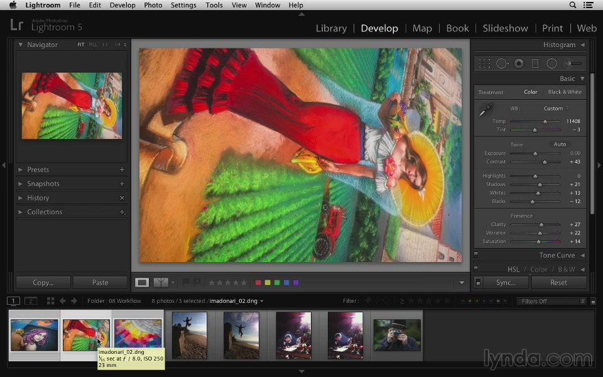
Task: Go to the Slideshow module
Action: (x=505, y=28)
